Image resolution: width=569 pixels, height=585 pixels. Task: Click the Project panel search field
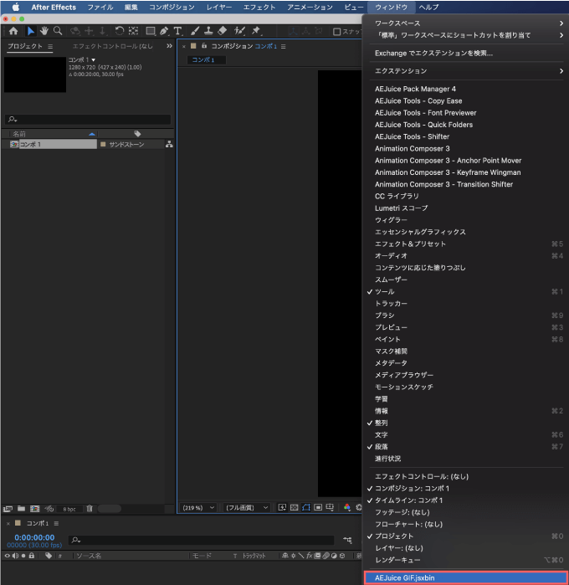click(88, 120)
